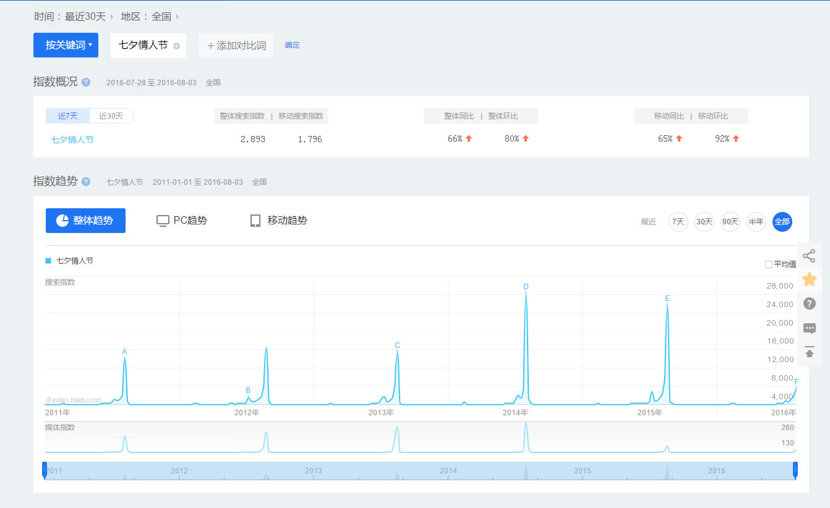Click the 添加对比词 button
Viewport: 830px width, 508px height.
(x=236, y=46)
